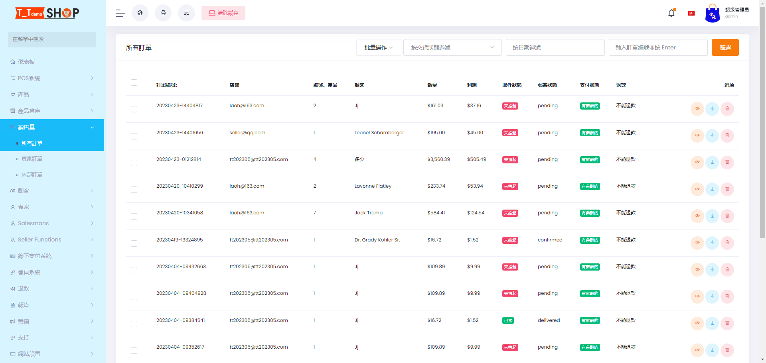Open the message/chat icon in top toolbar
766x363 pixels.
coord(186,13)
